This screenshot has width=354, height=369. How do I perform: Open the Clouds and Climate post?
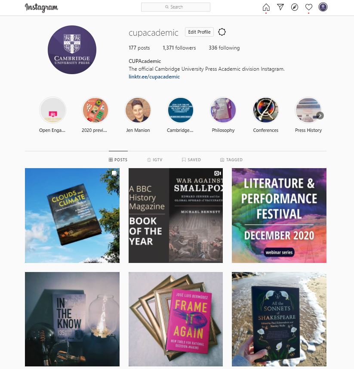72,216
